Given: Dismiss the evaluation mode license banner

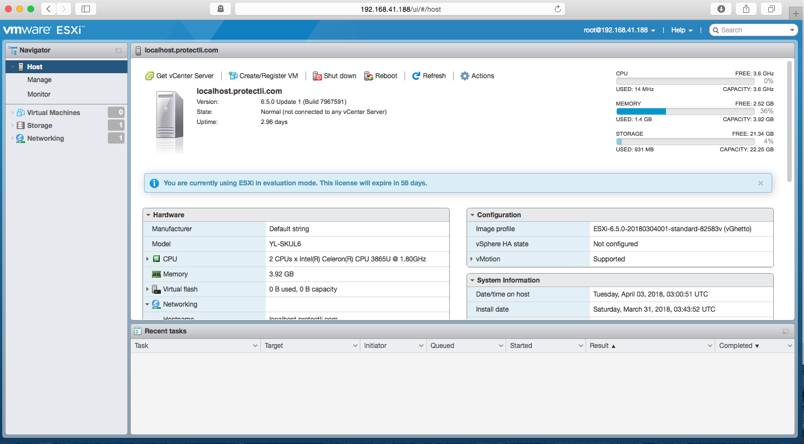Looking at the screenshot, I should click(760, 183).
